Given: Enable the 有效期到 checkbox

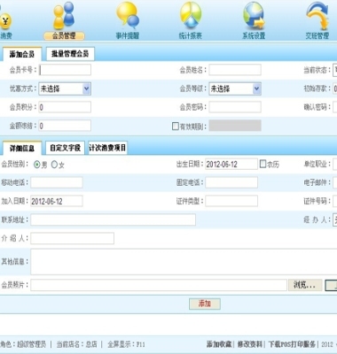Looking at the screenshot, I should [x=176, y=127].
